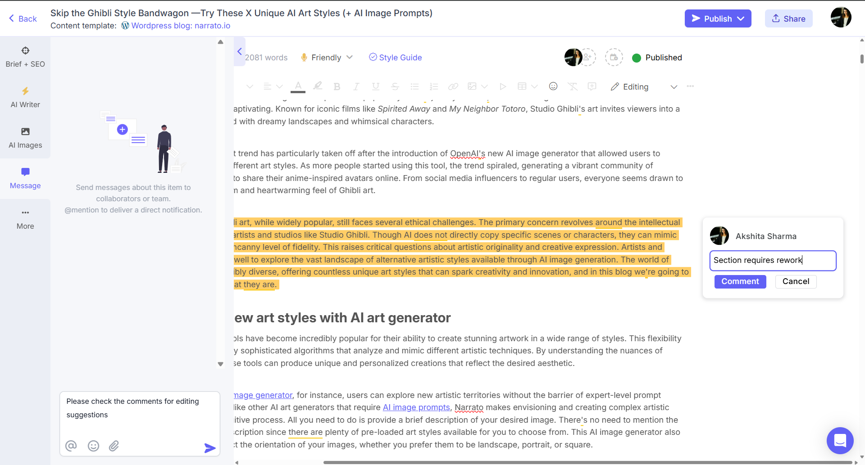Clear formatting with the remove format icon

coord(573,86)
